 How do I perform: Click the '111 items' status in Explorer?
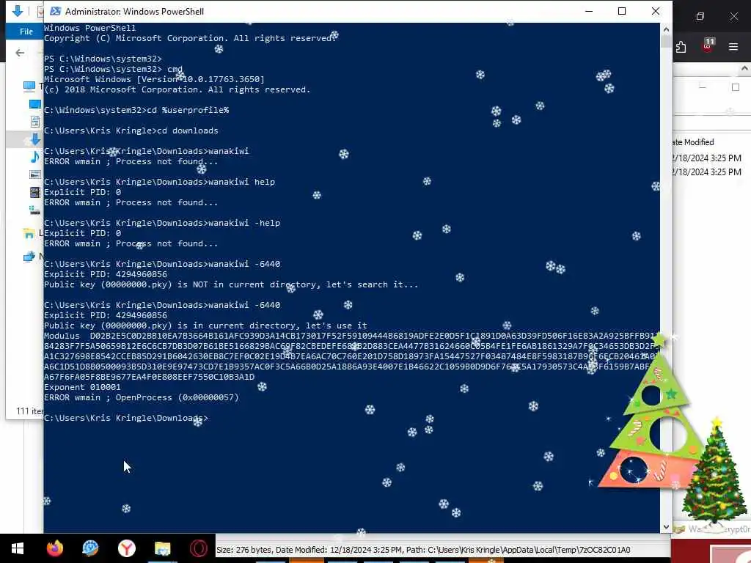click(29, 411)
